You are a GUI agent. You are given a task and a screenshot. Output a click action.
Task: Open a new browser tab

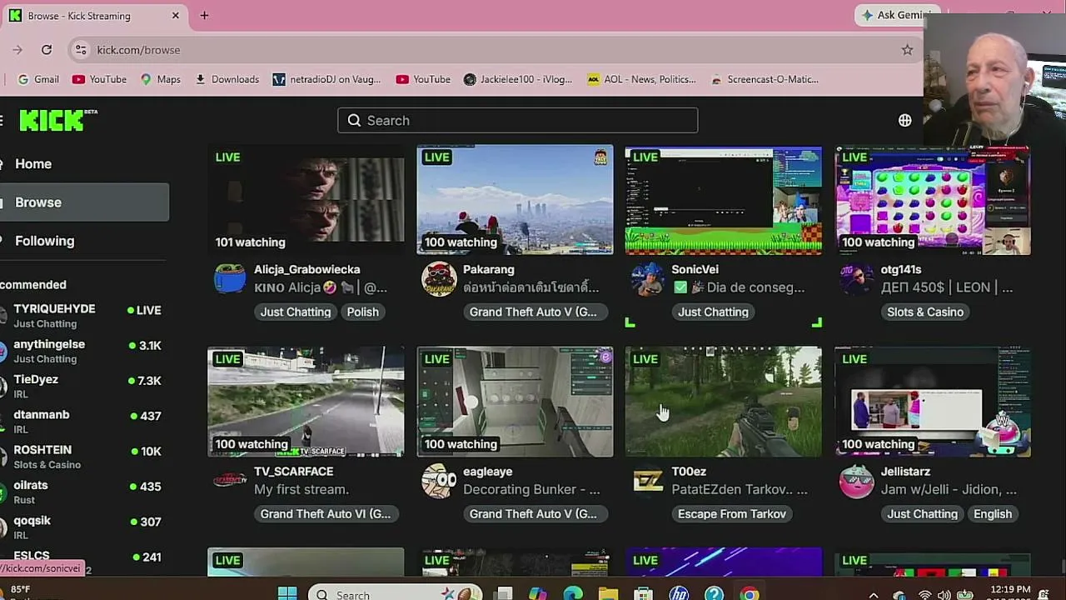[x=204, y=15]
